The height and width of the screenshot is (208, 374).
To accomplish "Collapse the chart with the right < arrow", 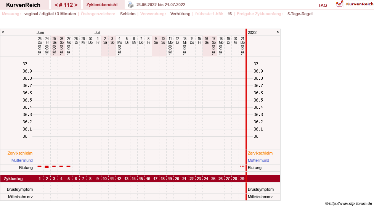I will pyautogui.click(x=278, y=32).
